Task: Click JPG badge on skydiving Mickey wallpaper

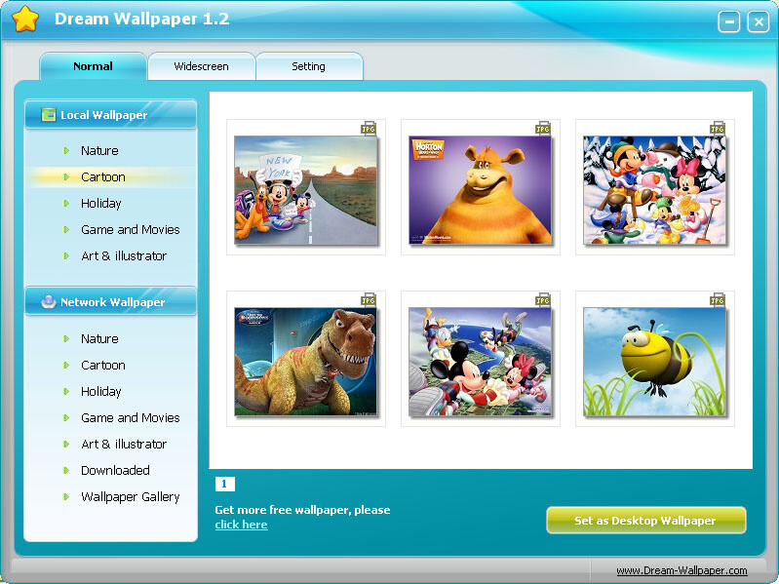Action: 543,300
